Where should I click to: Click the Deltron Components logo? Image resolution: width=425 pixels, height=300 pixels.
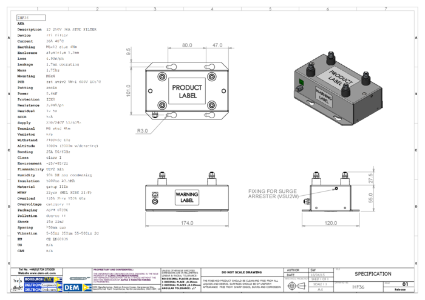click(x=43, y=285)
